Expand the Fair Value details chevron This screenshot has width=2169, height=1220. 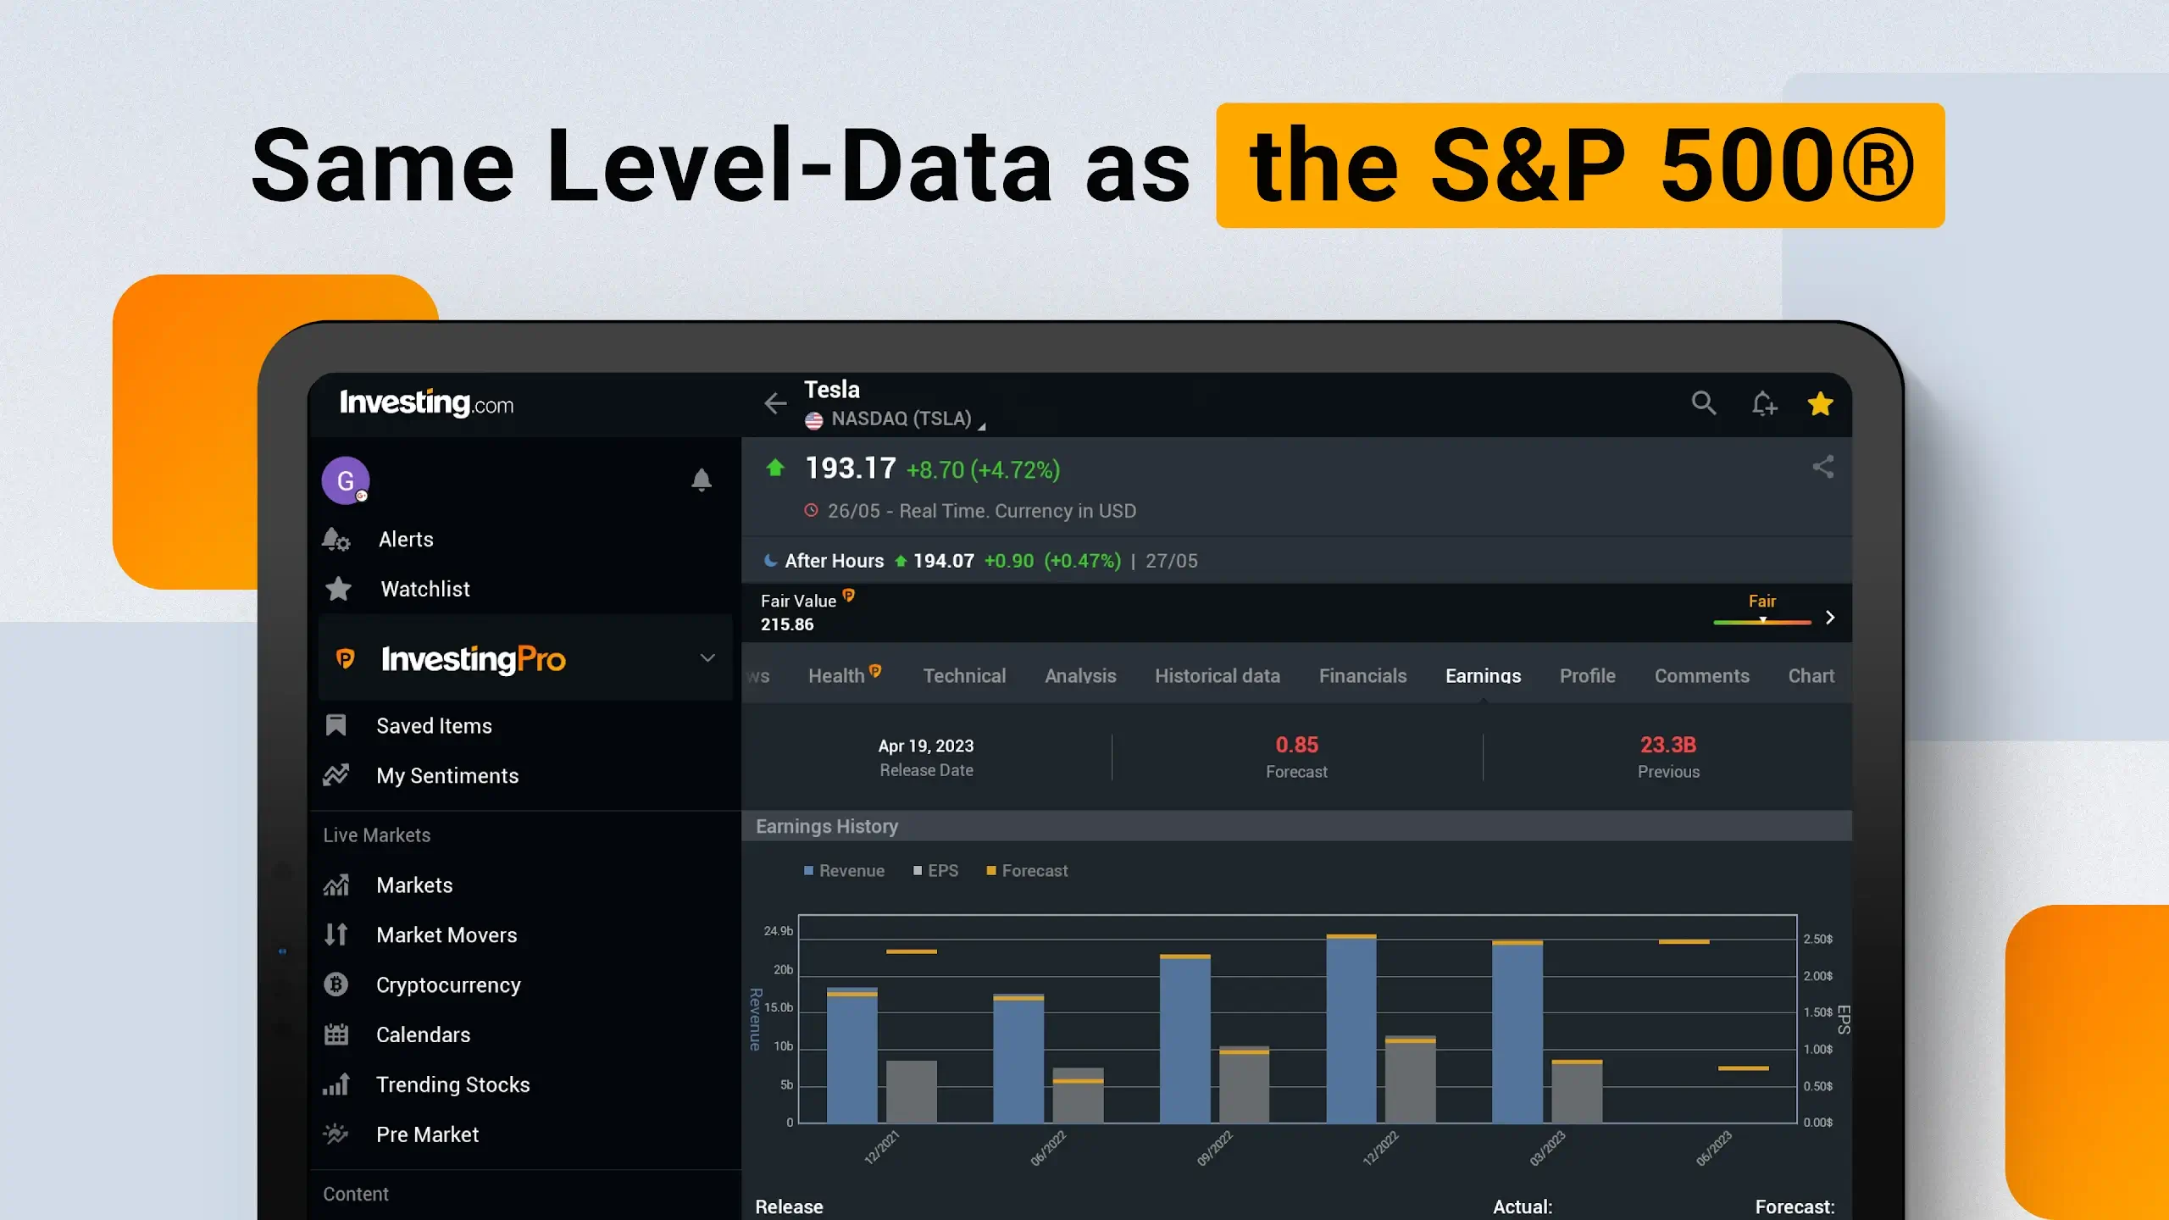pyautogui.click(x=1830, y=617)
